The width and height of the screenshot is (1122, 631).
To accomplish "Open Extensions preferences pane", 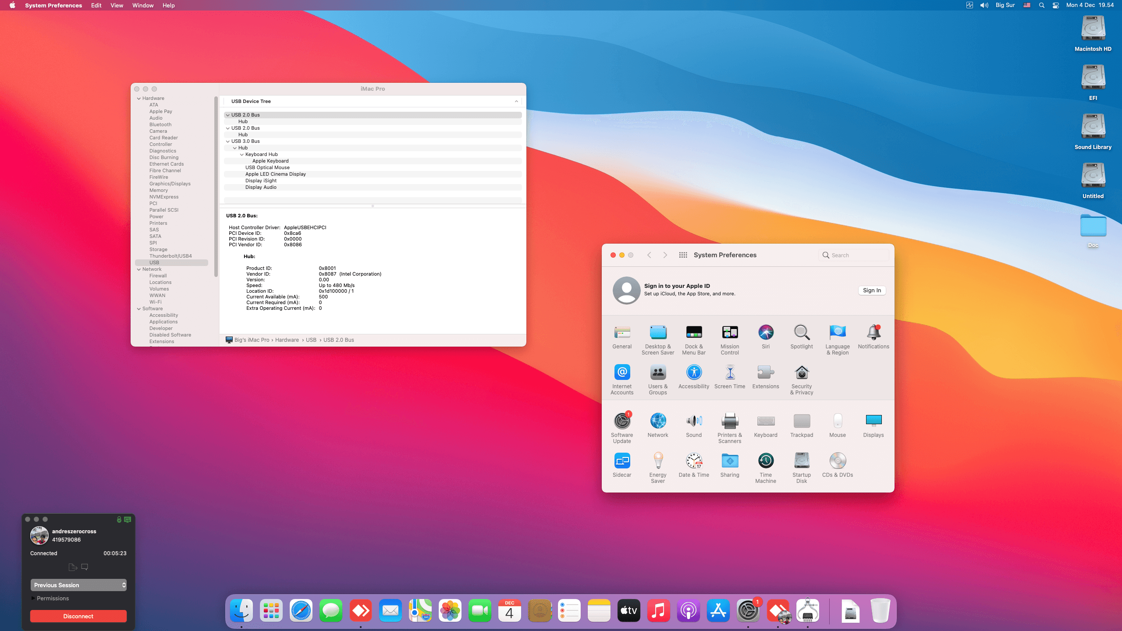I will 766,377.
